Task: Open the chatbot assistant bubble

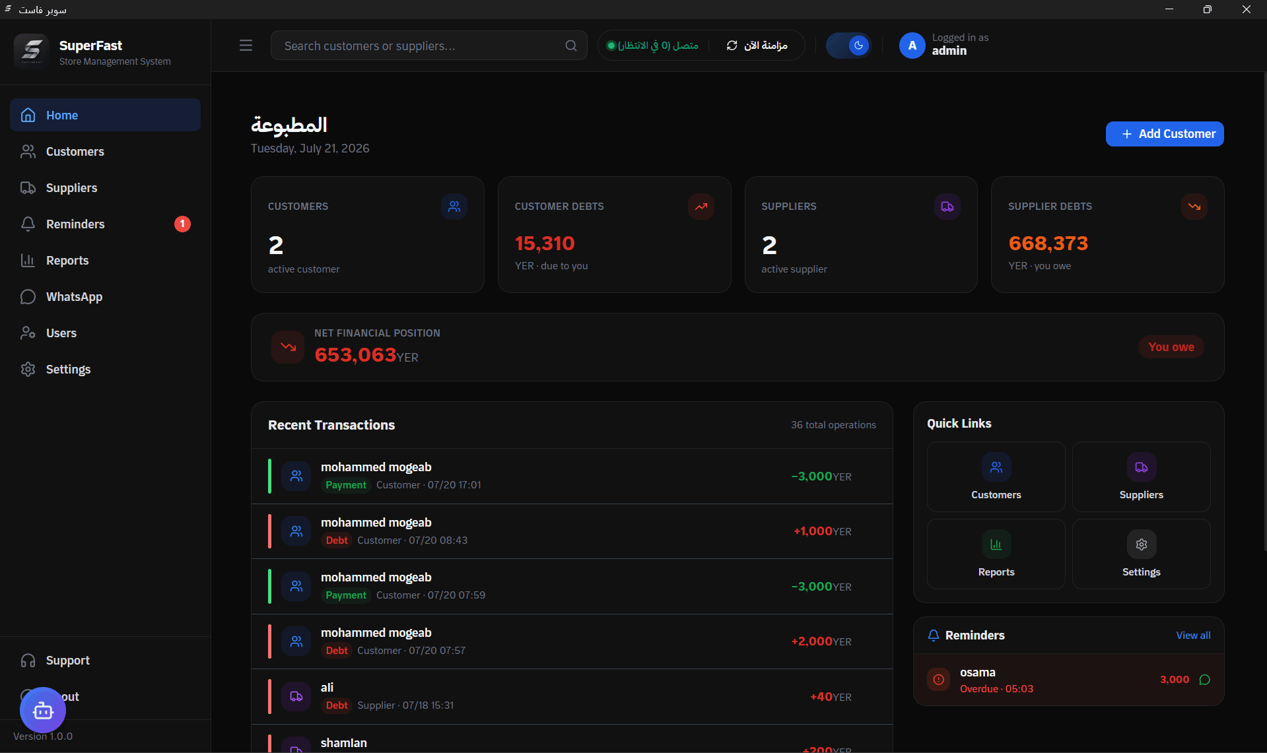Action: click(x=43, y=710)
